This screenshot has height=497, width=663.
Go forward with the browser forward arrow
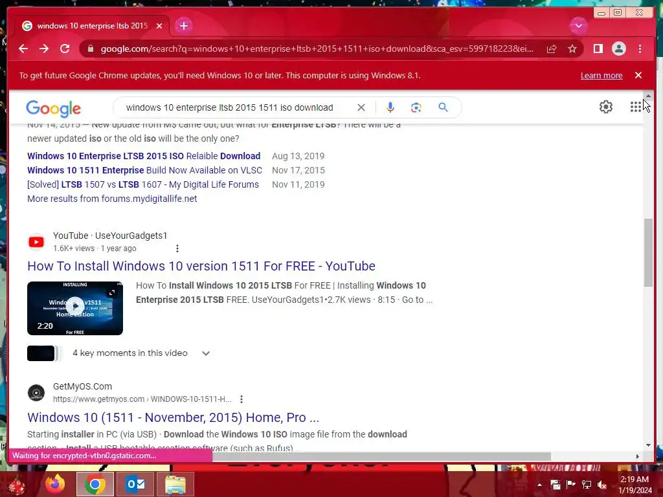pos(44,49)
